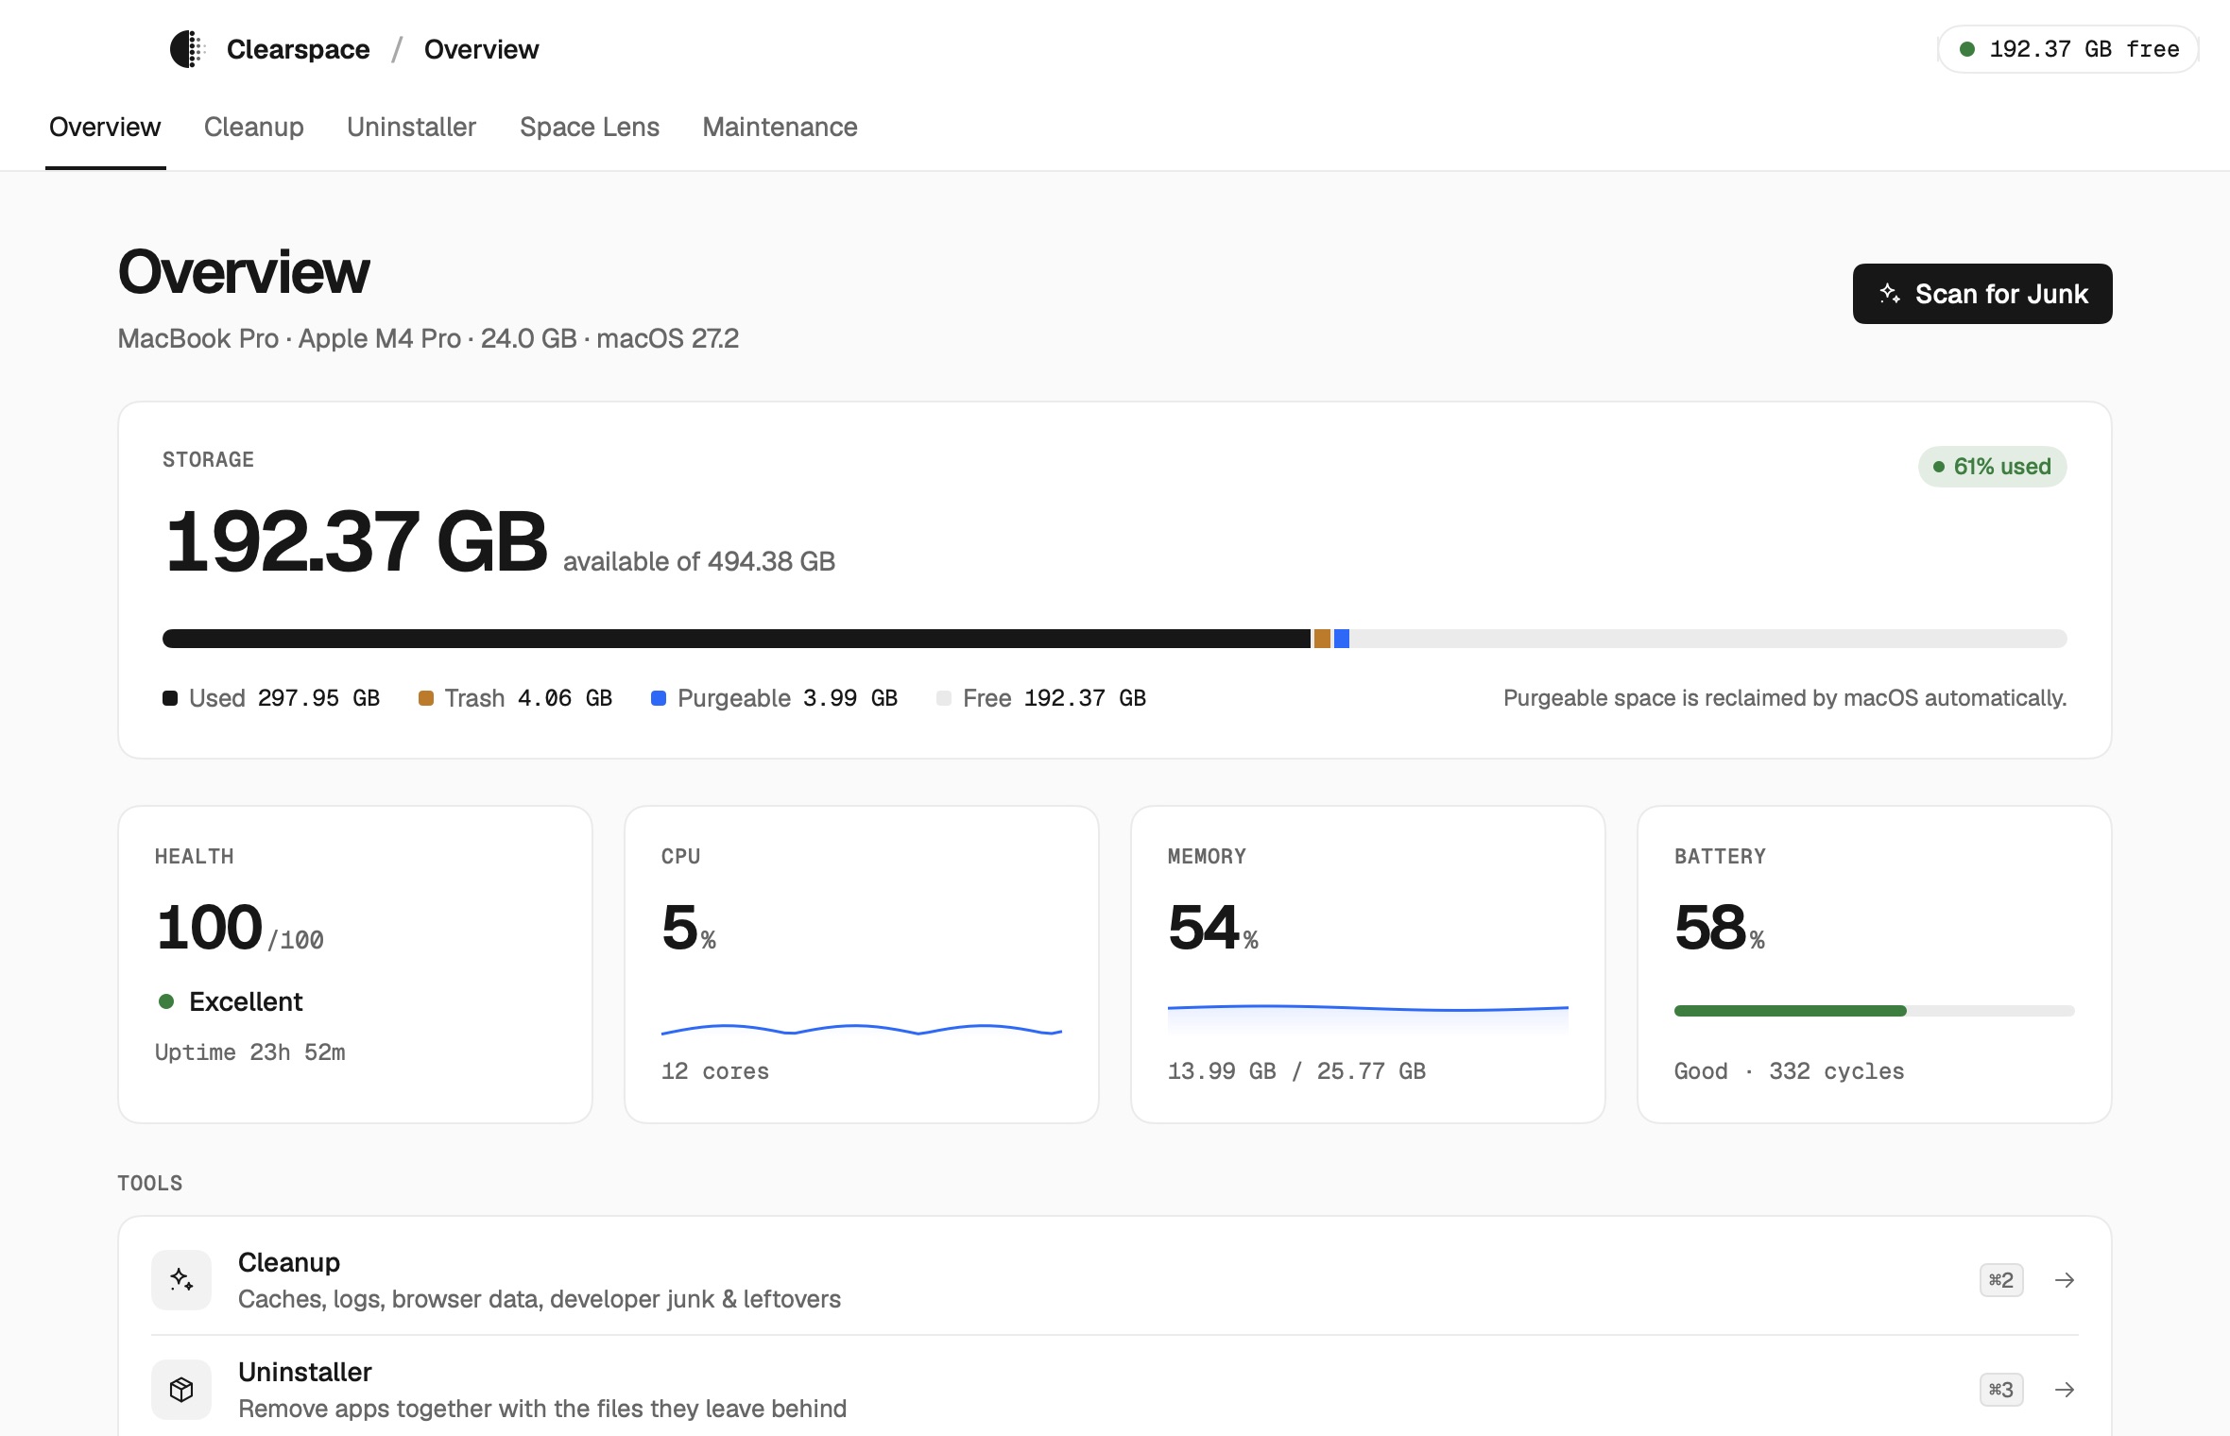Click the Memory 54% value
Image resolution: width=2230 pixels, height=1436 pixels.
click(1213, 927)
